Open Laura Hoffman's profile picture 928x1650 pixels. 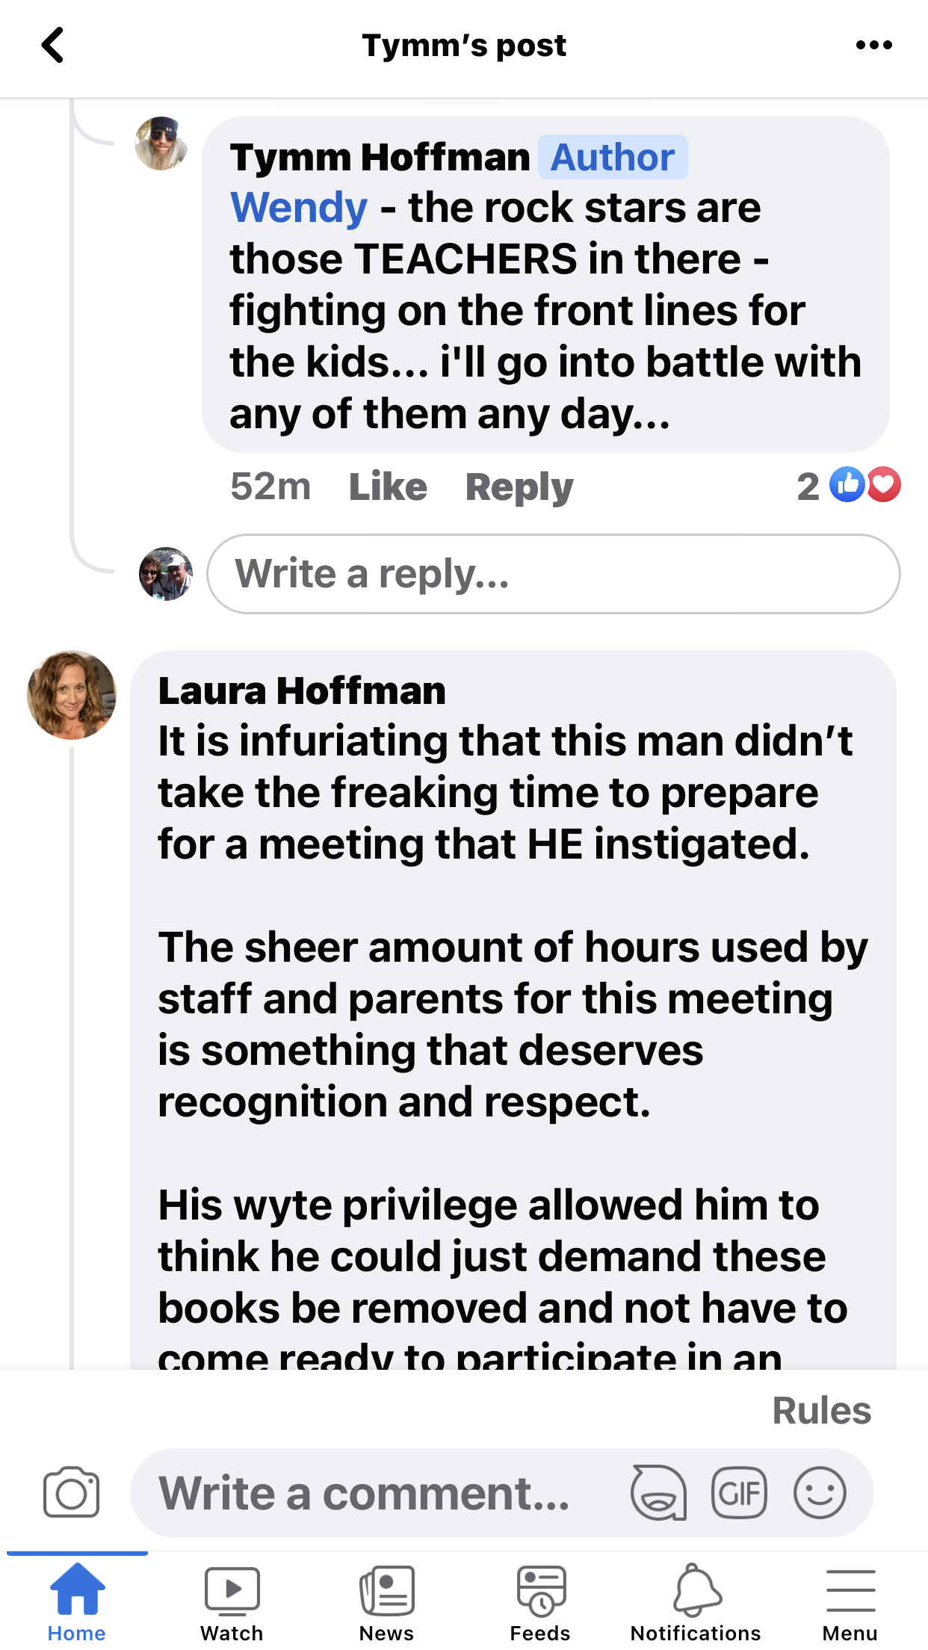[x=72, y=695]
